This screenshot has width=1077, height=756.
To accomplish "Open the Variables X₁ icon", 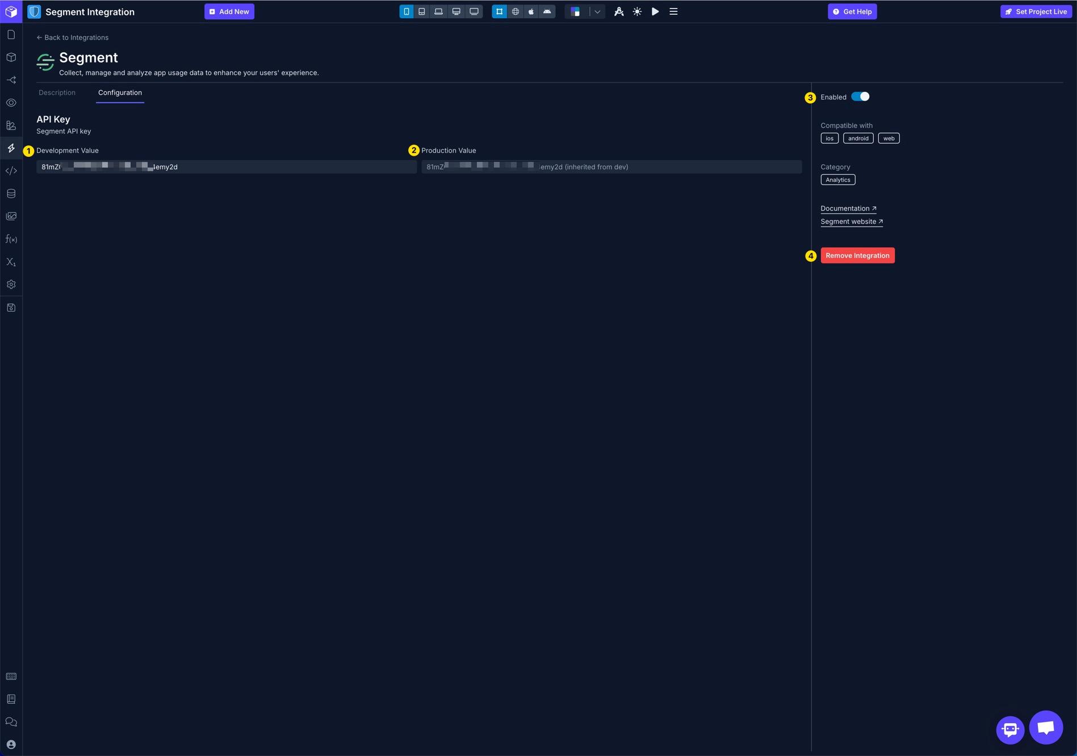I will coord(11,262).
